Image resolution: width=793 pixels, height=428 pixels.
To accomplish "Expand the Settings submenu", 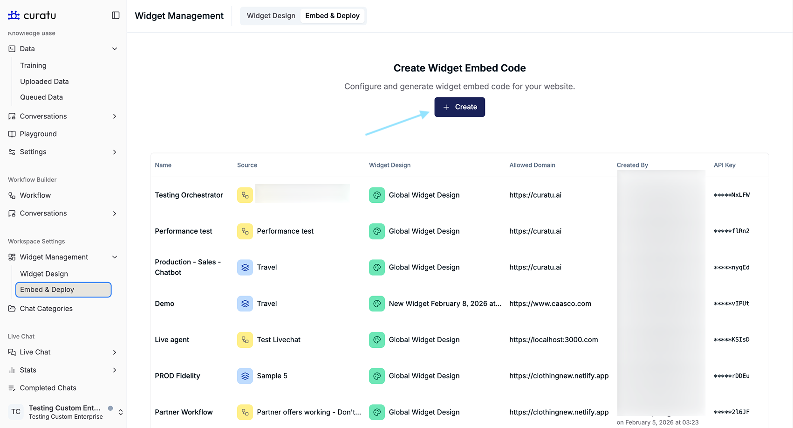I will [115, 152].
